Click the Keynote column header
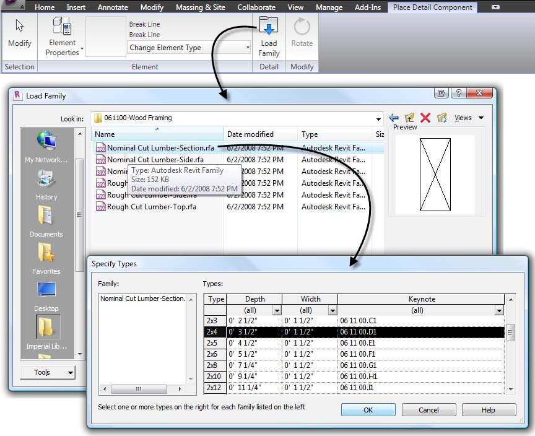535x436 pixels. (422, 299)
